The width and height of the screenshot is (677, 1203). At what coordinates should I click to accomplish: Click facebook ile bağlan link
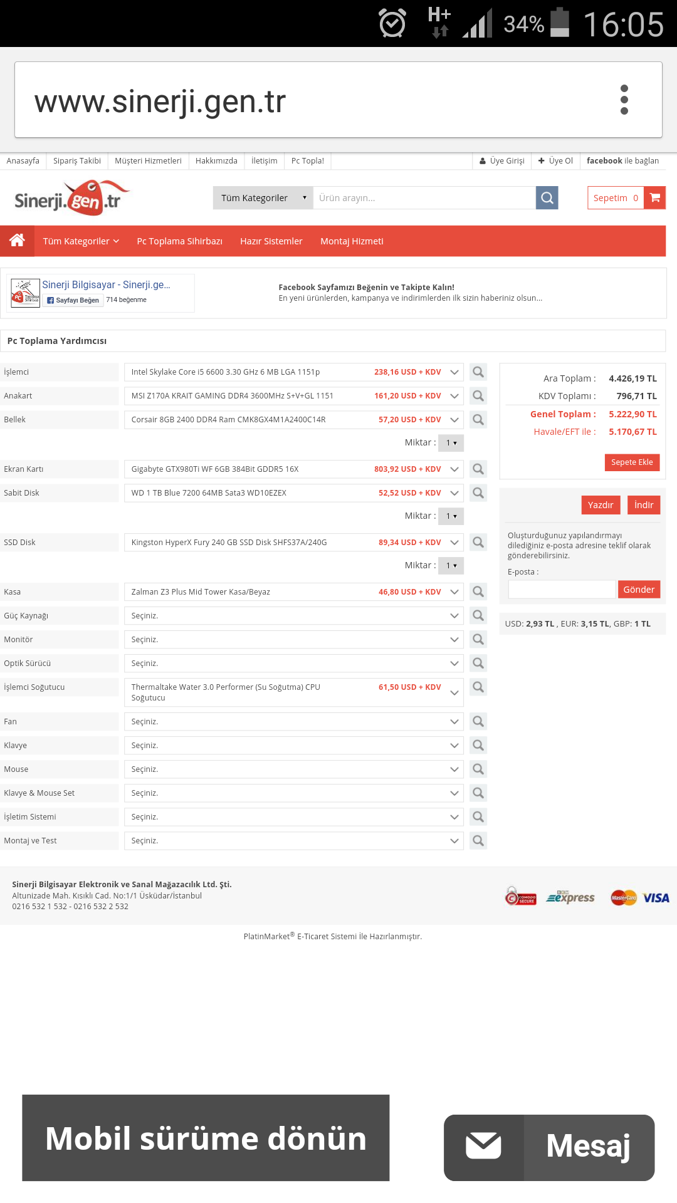tap(623, 161)
